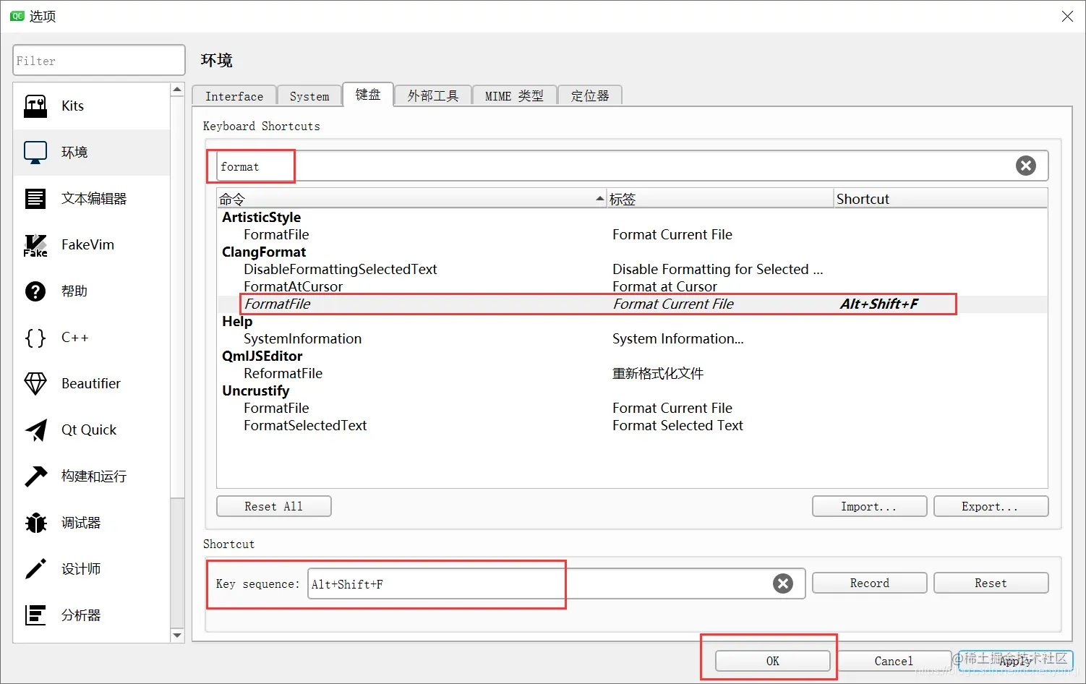Click the sidebar scroll down arrow
Viewport: 1086px width, 684px height.
click(x=177, y=635)
